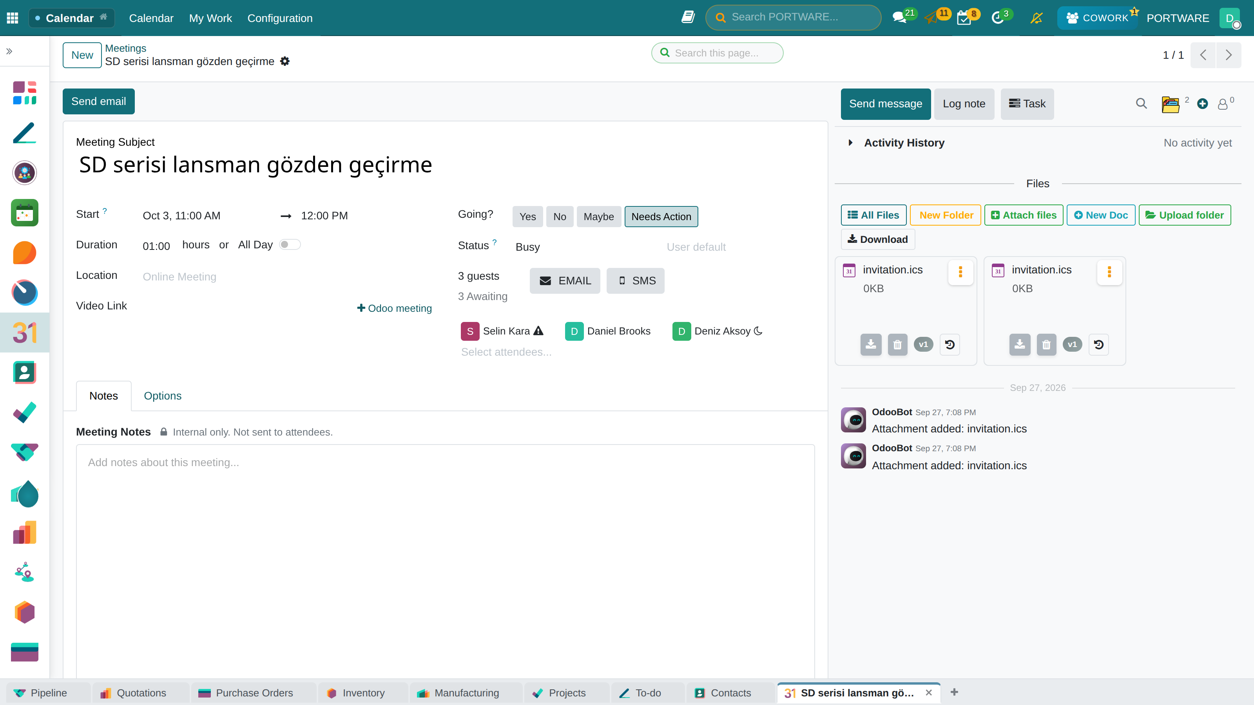Click the Send email button
Image resolution: width=1254 pixels, height=705 pixels.
[x=98, y=101]
